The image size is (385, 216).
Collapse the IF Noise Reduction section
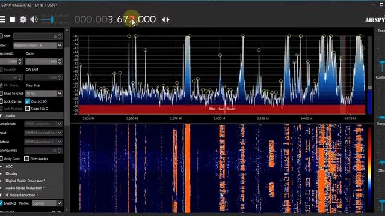(x=32, y=195)
